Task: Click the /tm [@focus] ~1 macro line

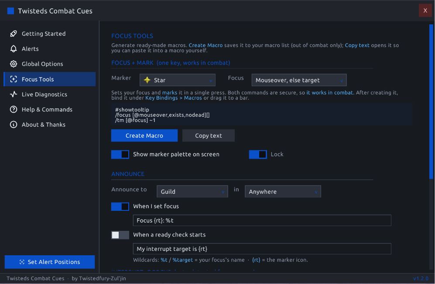Action: tap(135, 120)
